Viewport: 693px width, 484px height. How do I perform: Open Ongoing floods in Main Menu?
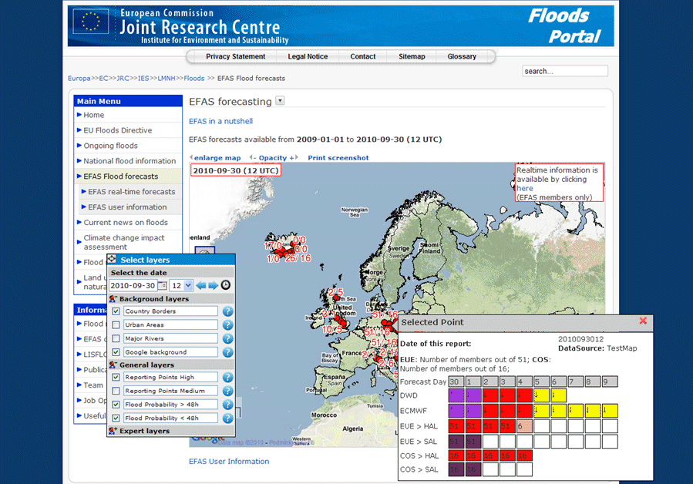110,146
